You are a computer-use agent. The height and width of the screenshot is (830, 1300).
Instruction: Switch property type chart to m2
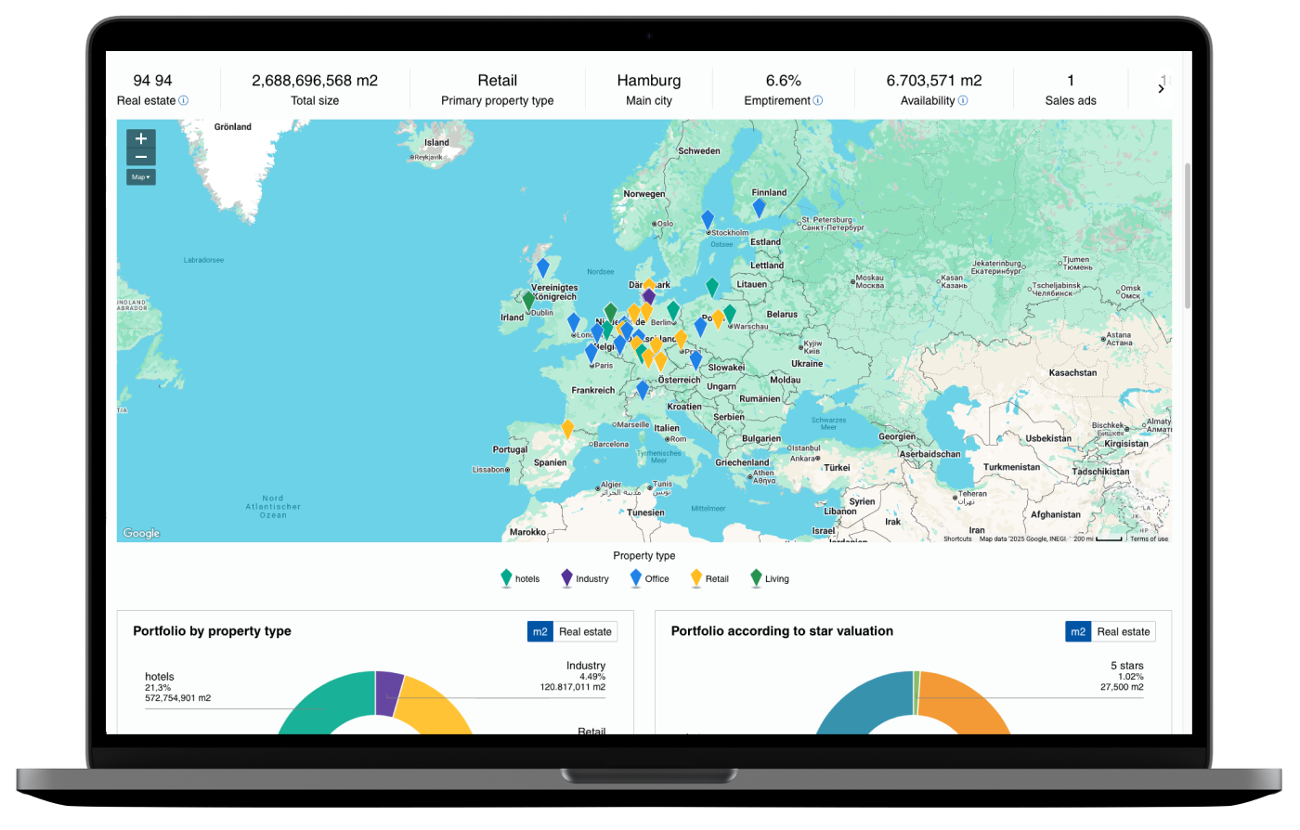click(539, 631)
